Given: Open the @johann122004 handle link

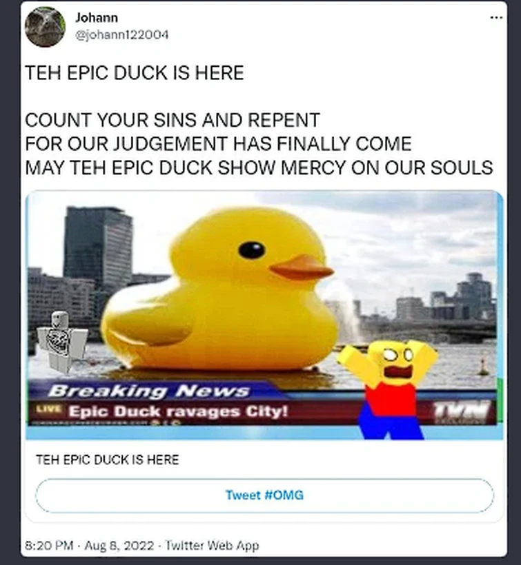Looking at the screenshot, I should (x=121, y=35).
